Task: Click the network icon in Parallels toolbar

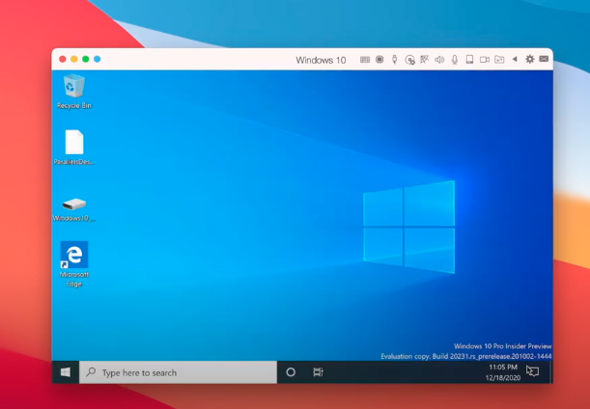Action: [x=425, y=60]
